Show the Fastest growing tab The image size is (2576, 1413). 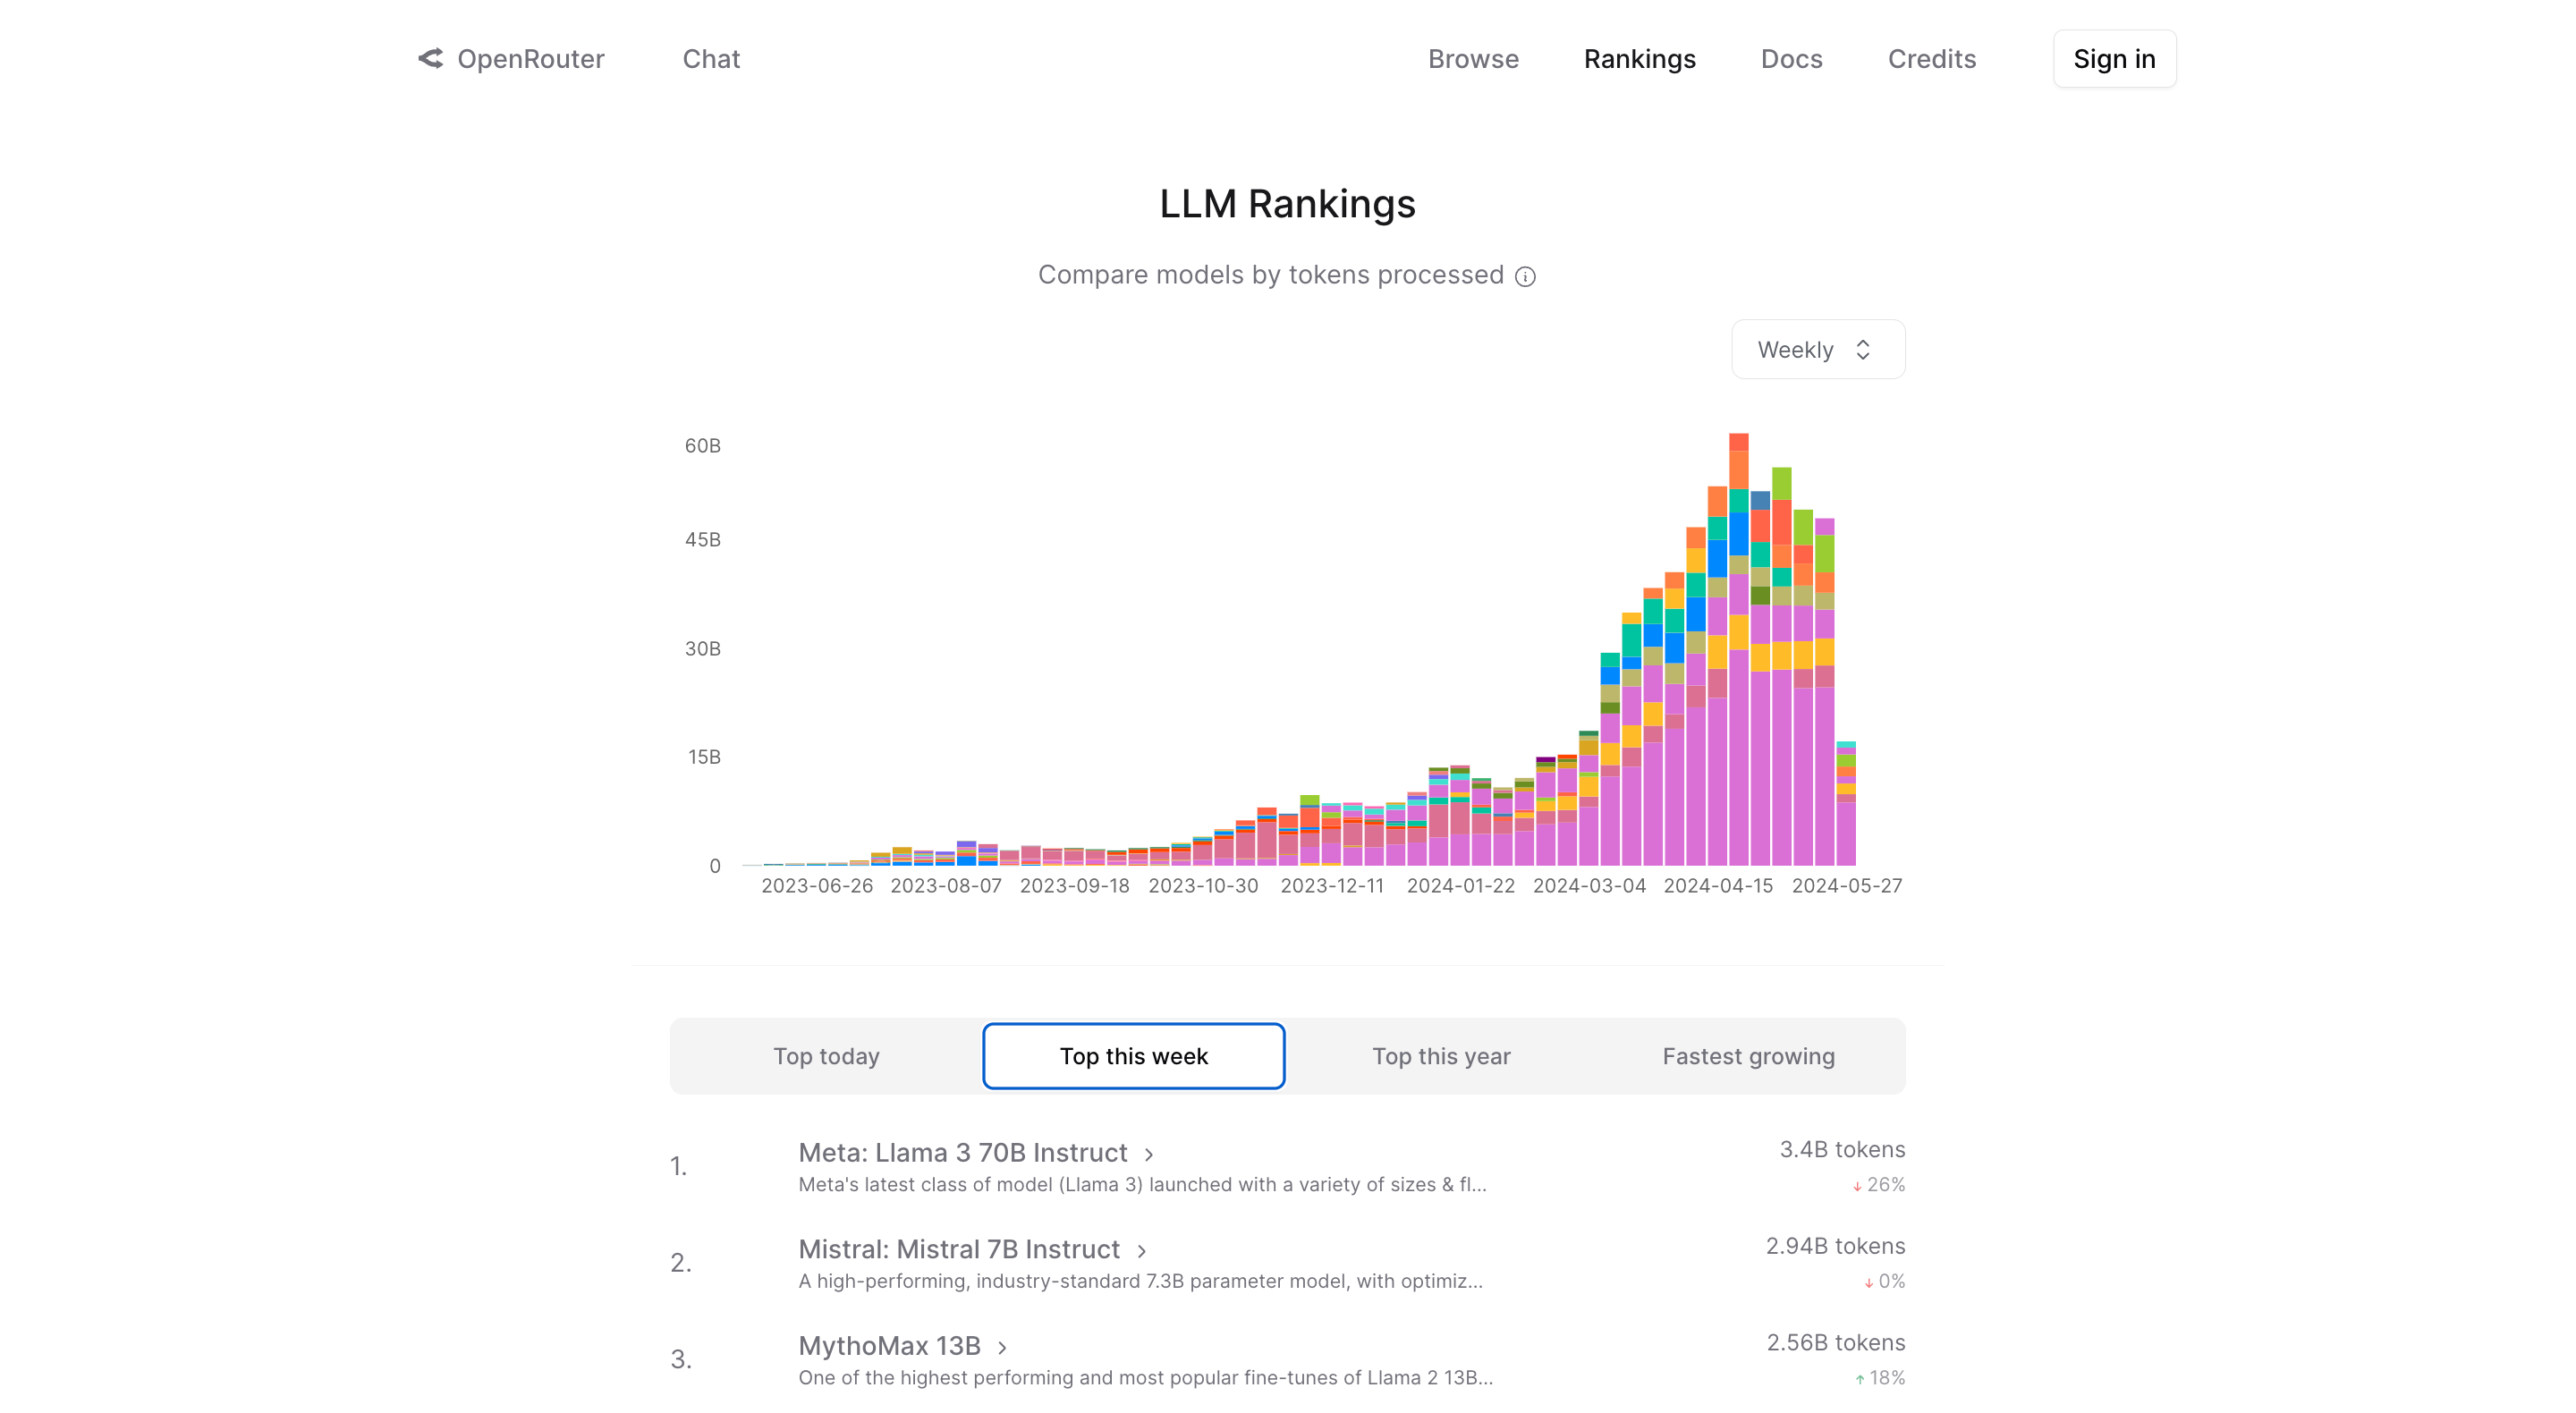1747,1056
